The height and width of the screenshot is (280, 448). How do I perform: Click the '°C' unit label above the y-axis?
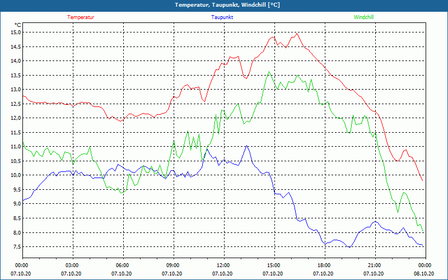click(17, 25)
